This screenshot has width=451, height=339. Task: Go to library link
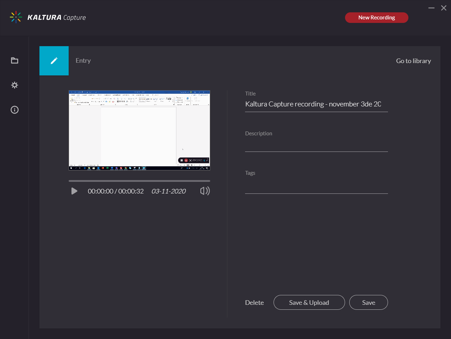pyautogui.click(x=413, y=61)
